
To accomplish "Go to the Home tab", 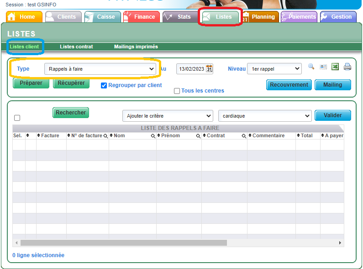I will point(24,17).
